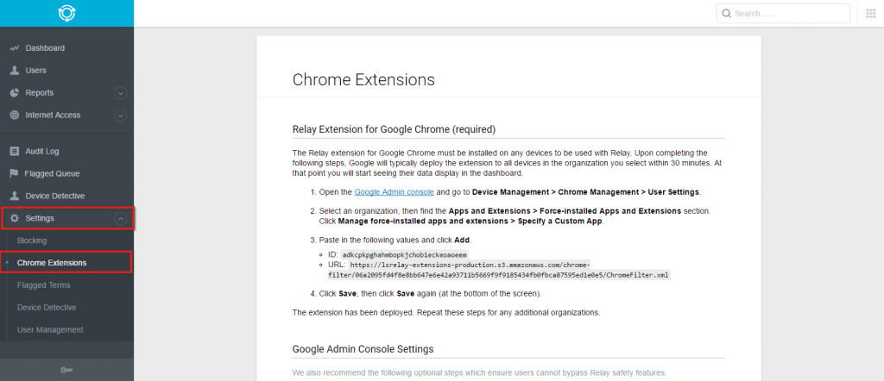Expand the Reports submenu chevron
This screenshot has height=381, width=884.
pyautogui.click(x=120, y=93)
